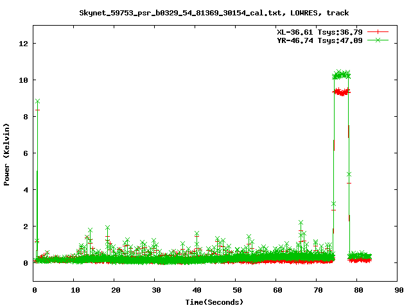The image size is (411, 308).
Task: Click the y-axis tick label 6
Action: click(26, 153)
